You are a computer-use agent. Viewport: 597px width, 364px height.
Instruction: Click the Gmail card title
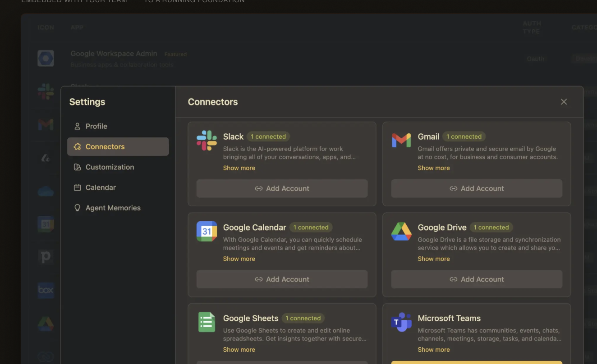tap(428, 136)
